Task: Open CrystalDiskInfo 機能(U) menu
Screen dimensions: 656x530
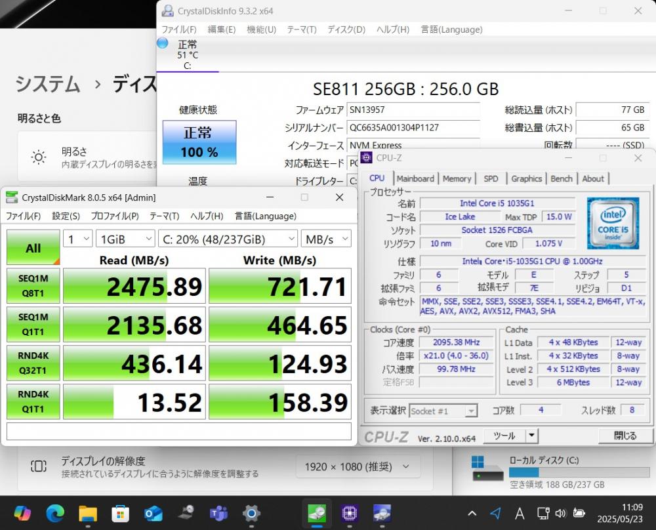Action: point(262,30)
